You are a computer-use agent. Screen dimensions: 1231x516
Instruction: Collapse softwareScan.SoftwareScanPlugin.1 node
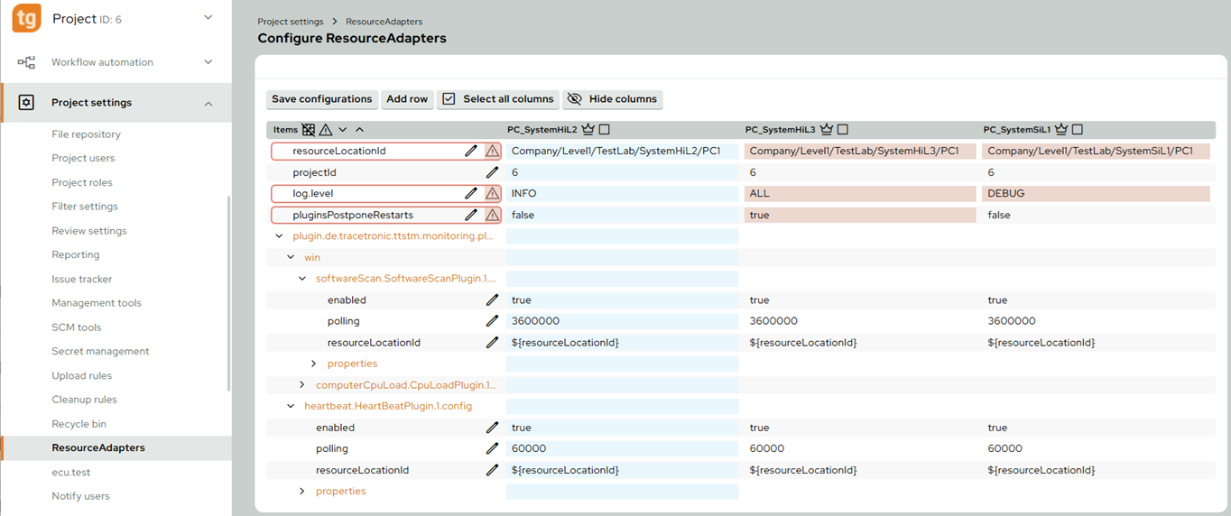302,279
